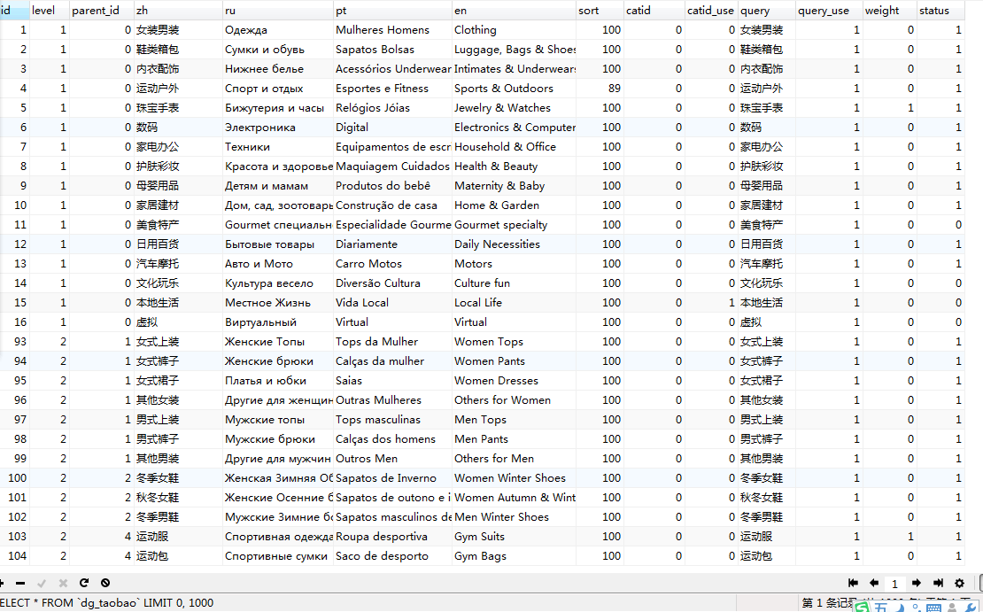Select the query column header
This screenshot has width=983, height=612.
pos(767,10)
